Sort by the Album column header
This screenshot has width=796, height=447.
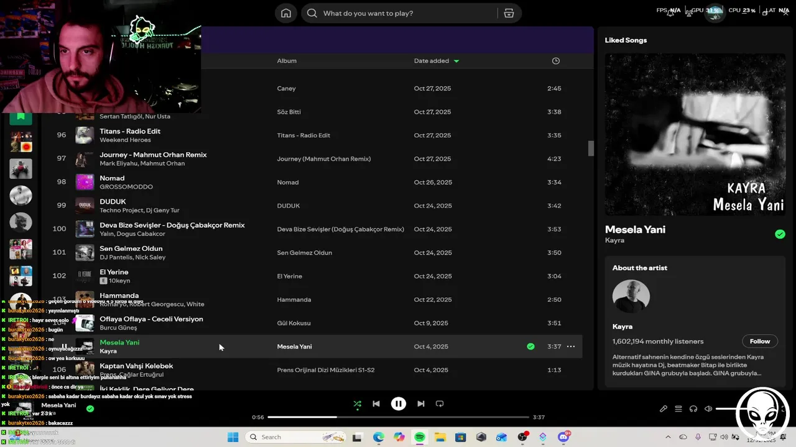287,61
